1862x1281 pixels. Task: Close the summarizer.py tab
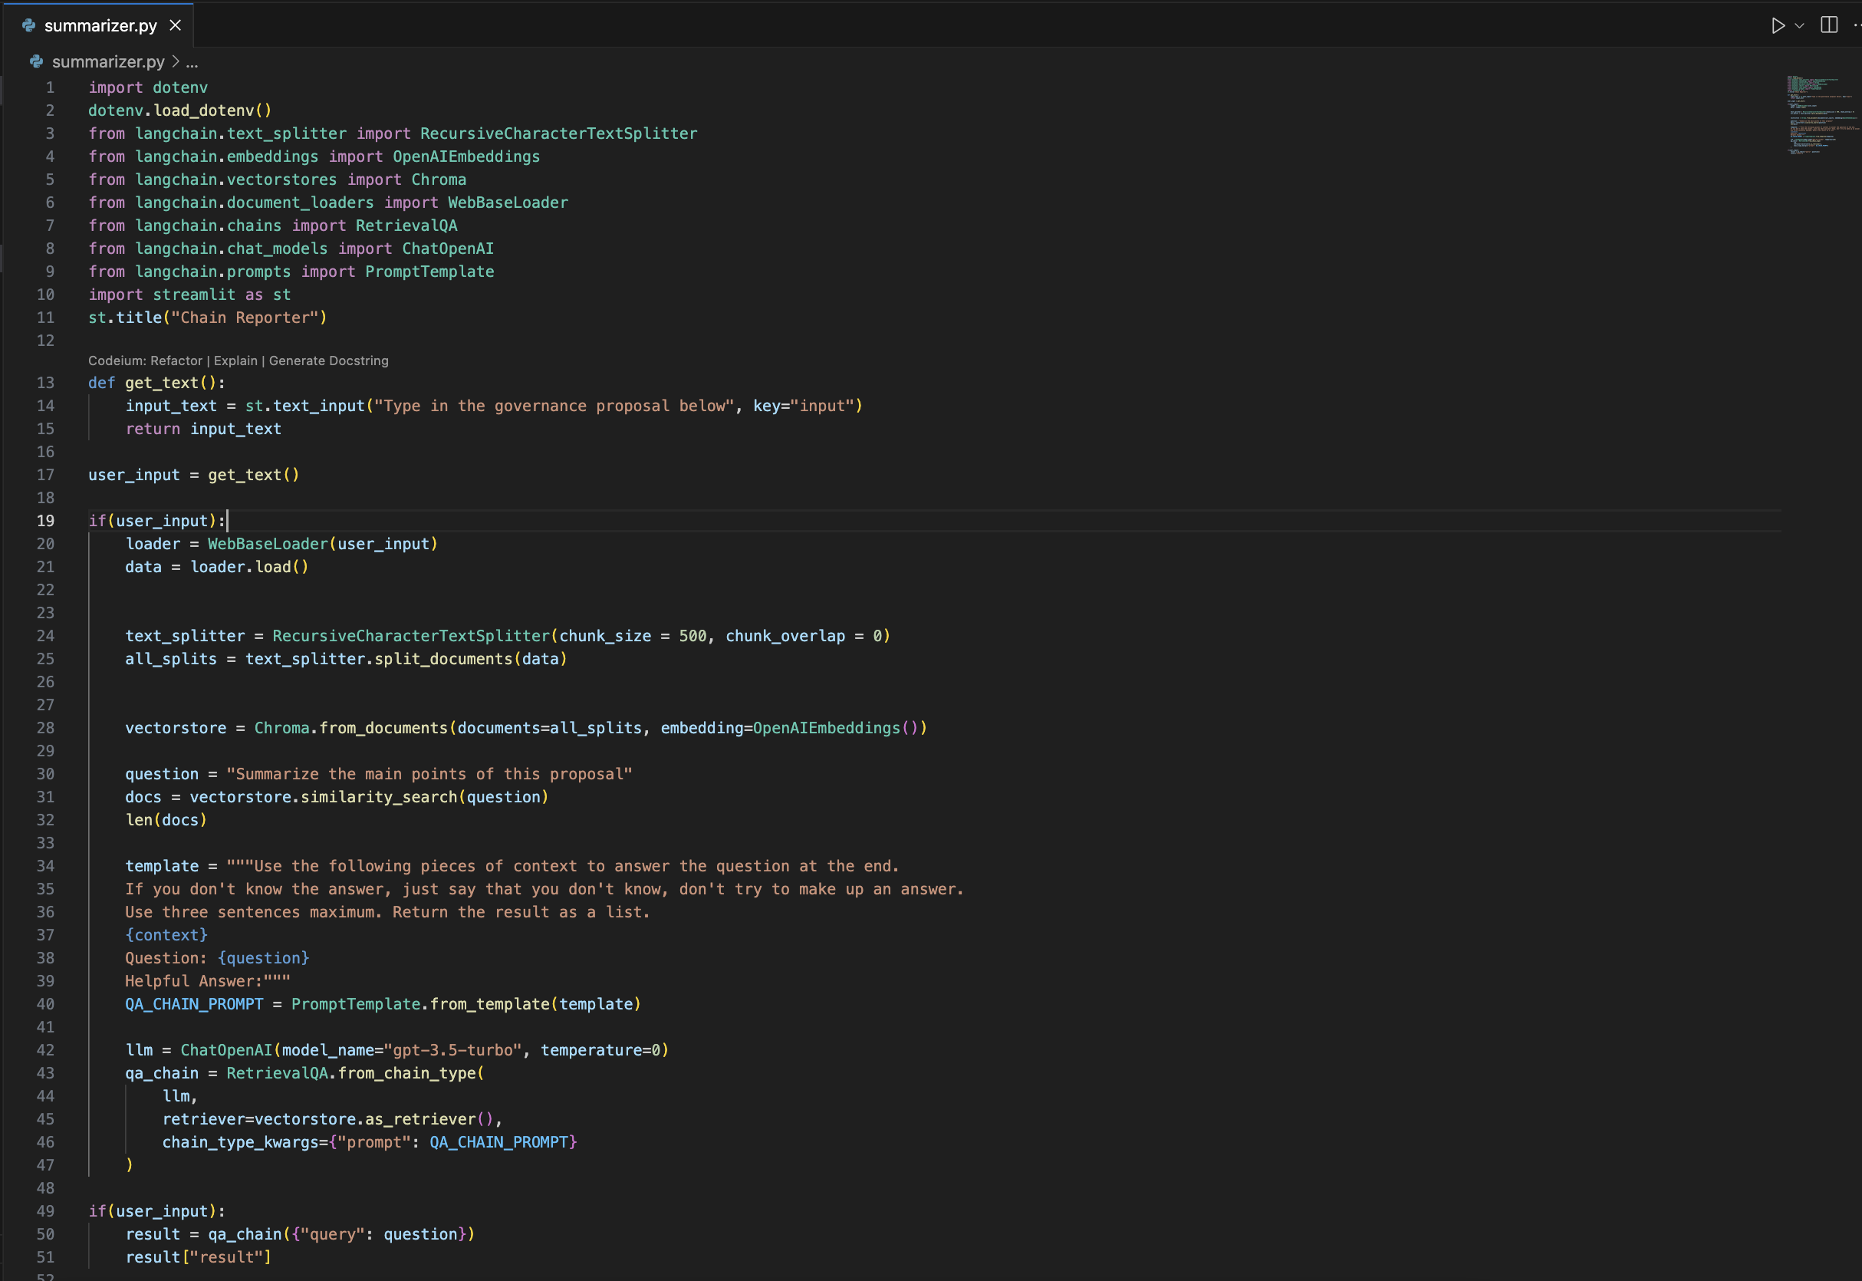point(175,25)
